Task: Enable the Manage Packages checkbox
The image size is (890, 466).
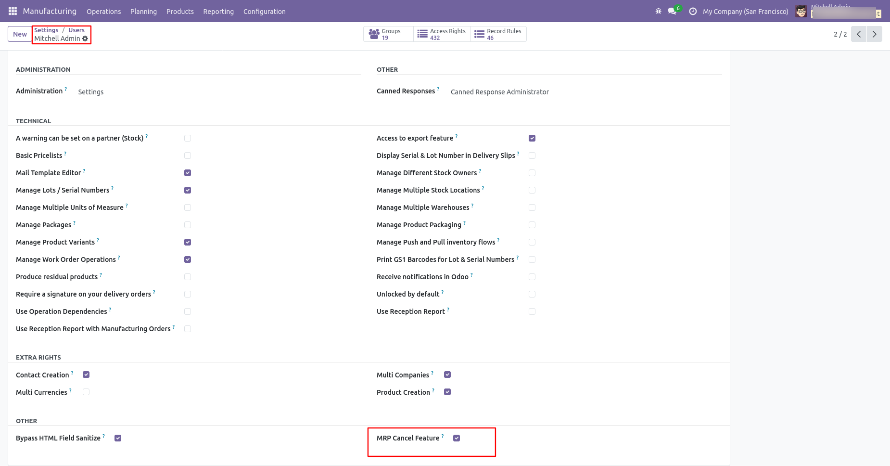Action: 188,225
